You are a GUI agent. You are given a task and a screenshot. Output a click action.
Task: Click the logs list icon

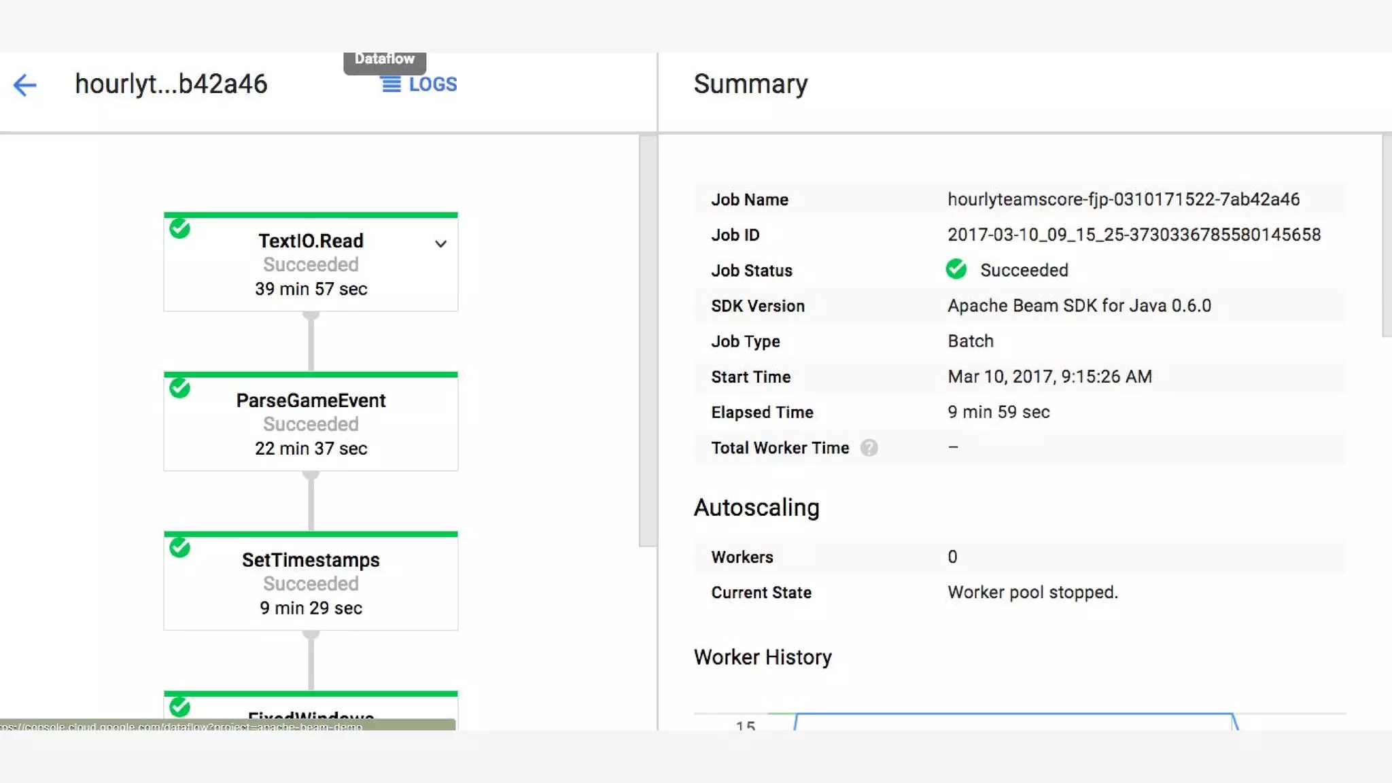391,84
